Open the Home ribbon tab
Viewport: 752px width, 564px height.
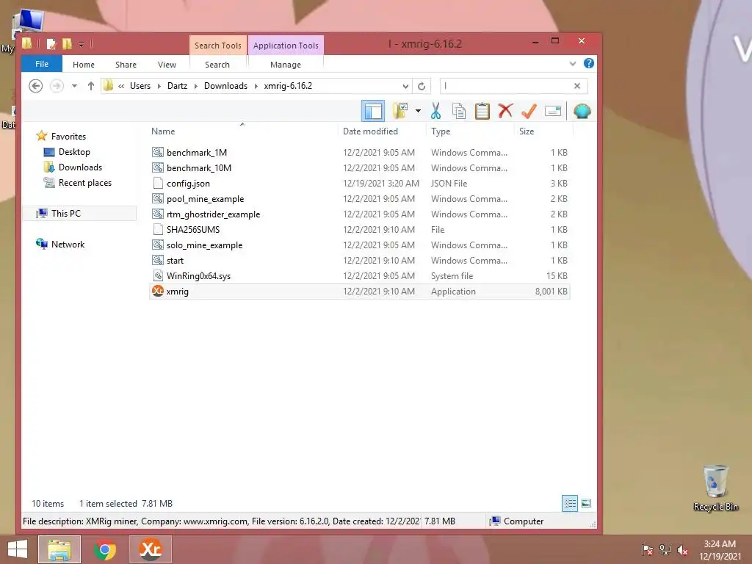tap(84, 65)
